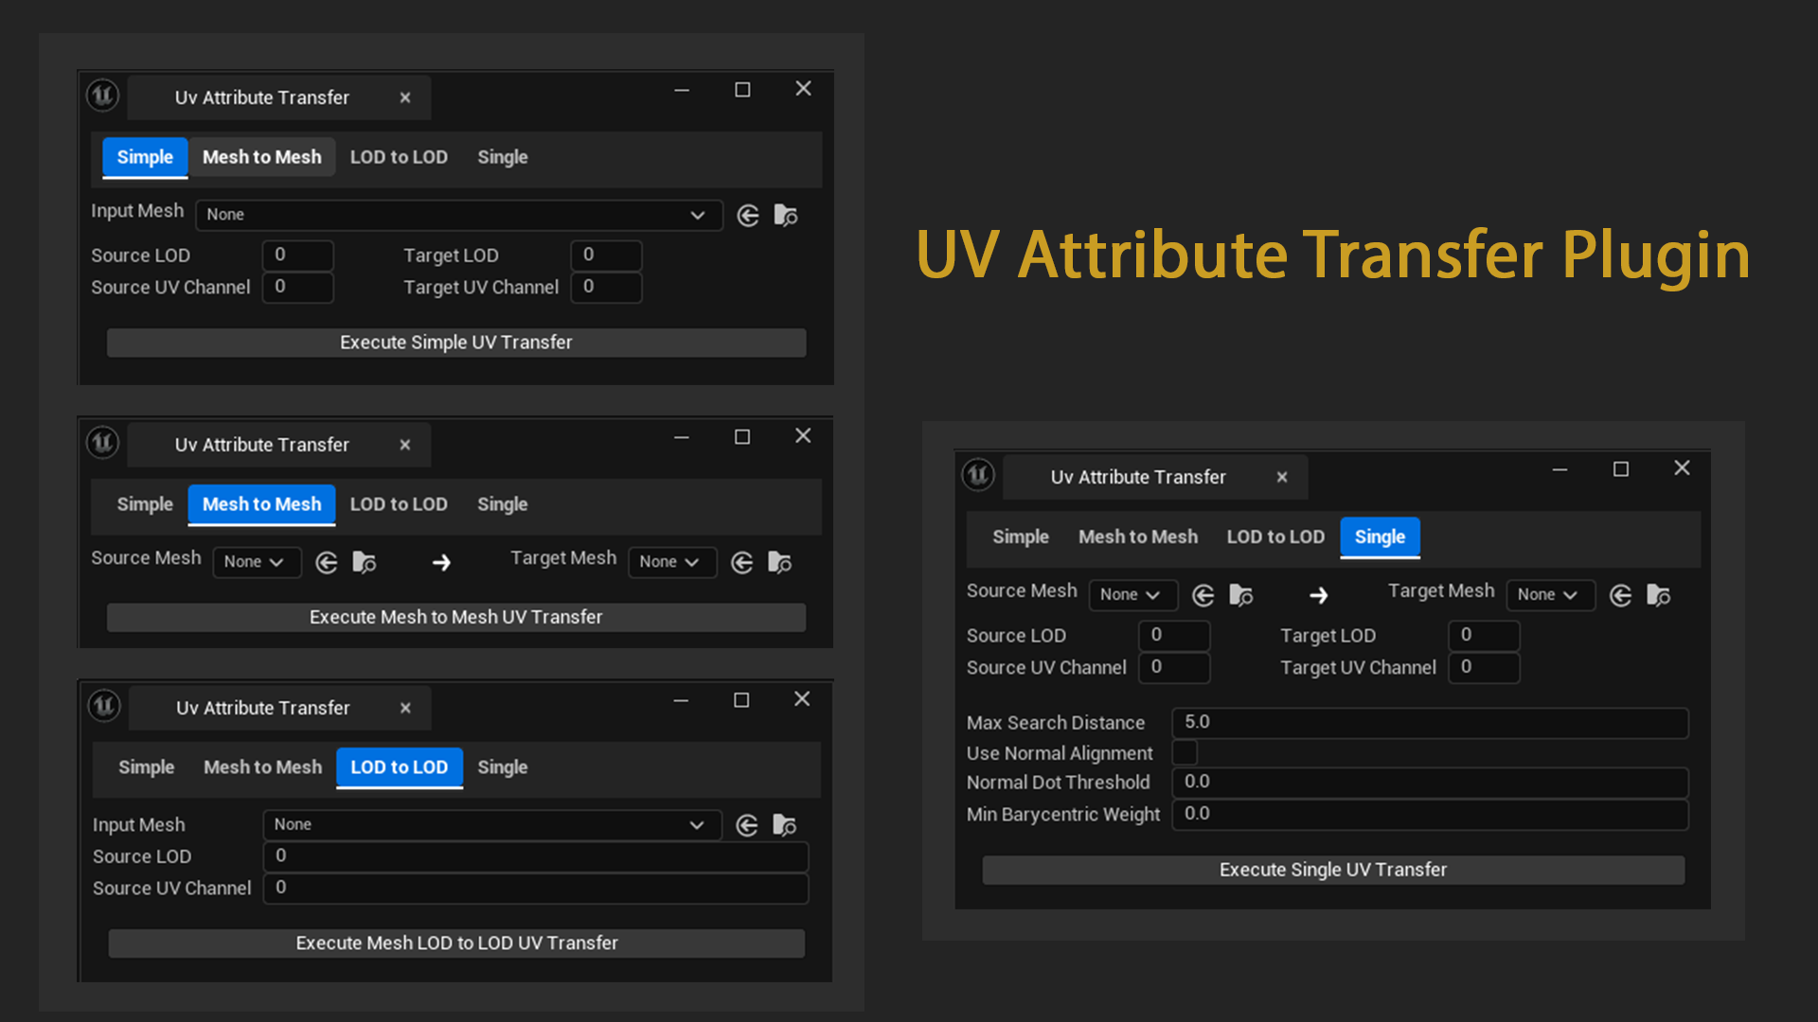
Task: Click Source UV Channel field in LOD to LOD window
Action: (x=536, y=888)
